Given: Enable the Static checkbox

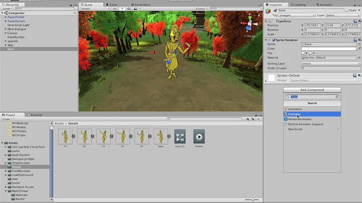Looking at the screenshot, I should [x=347, y=11].
